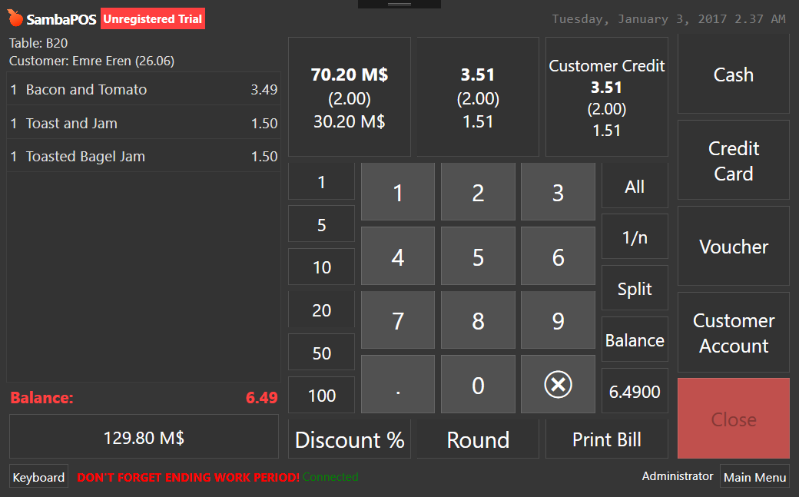Click the 70.20 M$ currency tile

coord(350,97)
